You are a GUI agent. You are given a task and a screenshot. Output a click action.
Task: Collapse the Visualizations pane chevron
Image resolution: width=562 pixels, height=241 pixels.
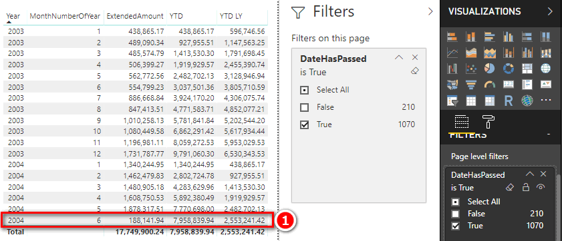pos(550,11)
